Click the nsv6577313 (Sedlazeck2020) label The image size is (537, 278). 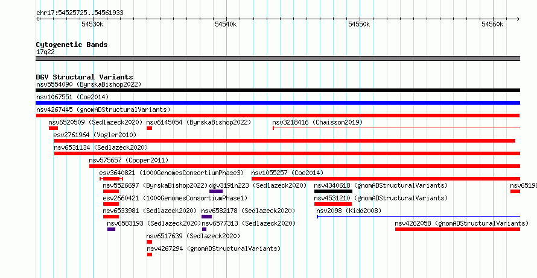249,223
